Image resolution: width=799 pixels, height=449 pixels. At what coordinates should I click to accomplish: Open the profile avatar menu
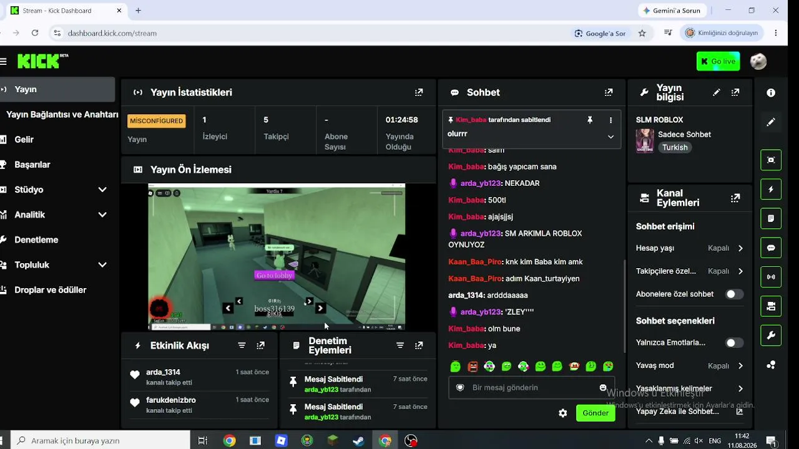point(758,61)
